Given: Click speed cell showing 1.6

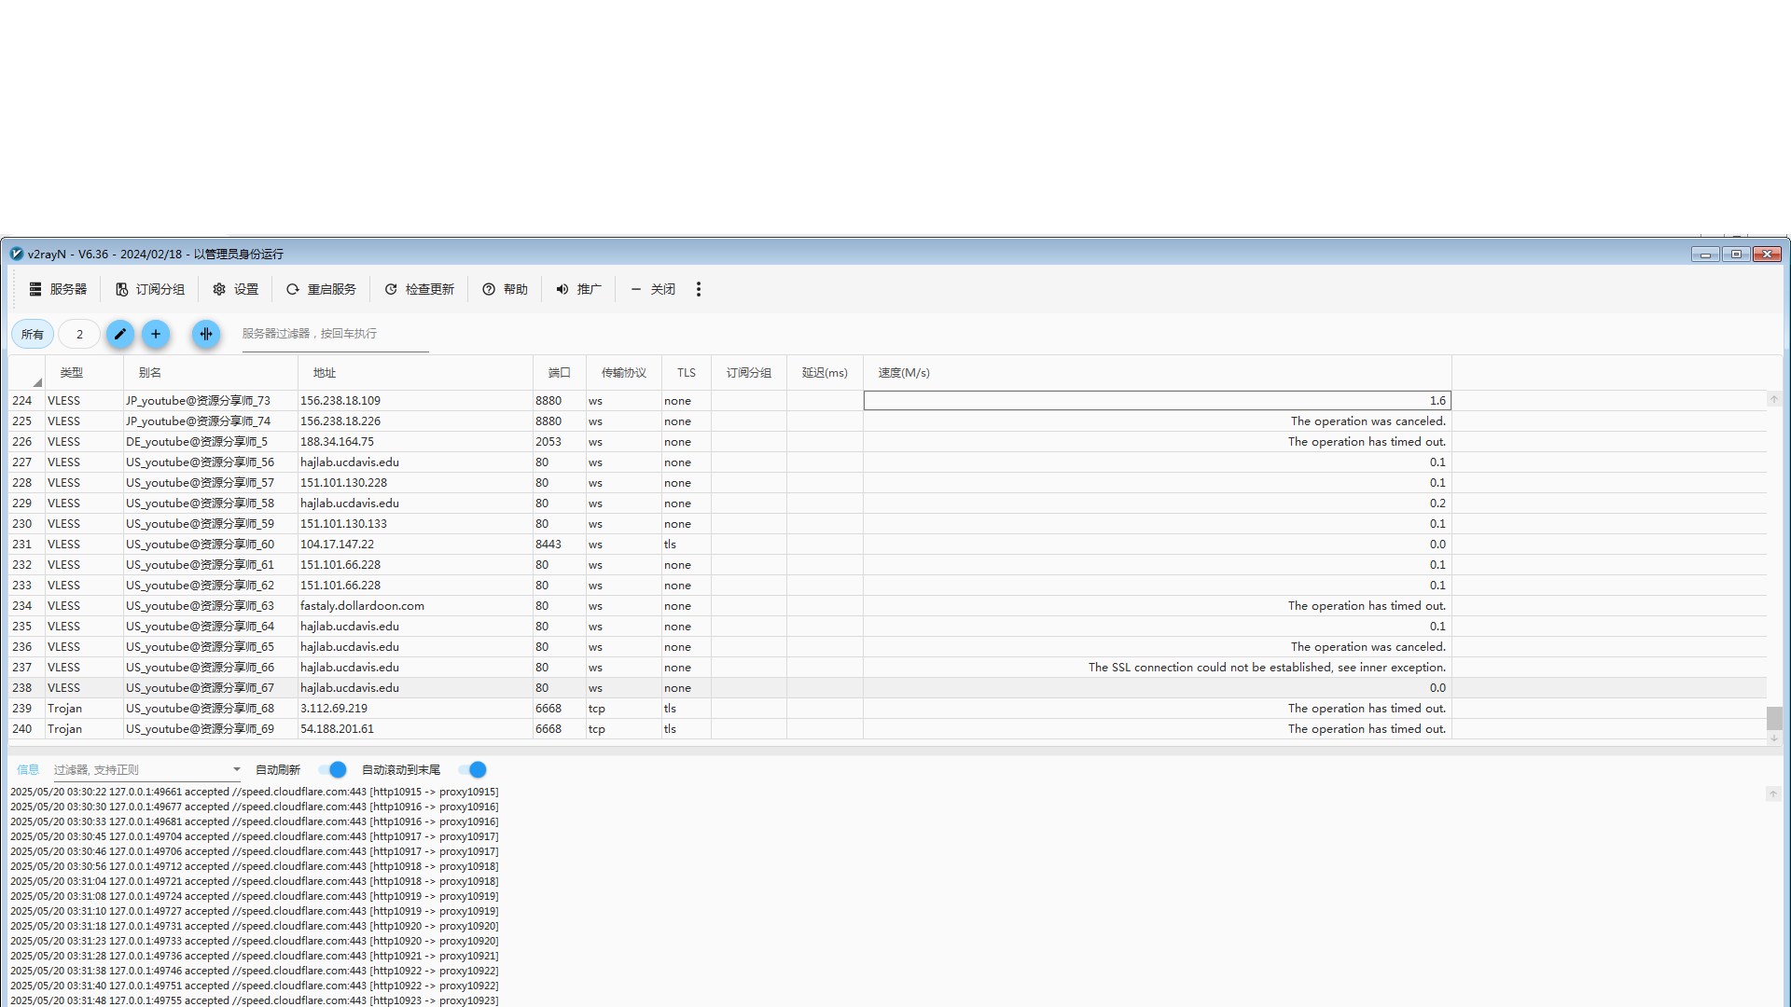Looking at the screenshot, I should (1157, 401).
